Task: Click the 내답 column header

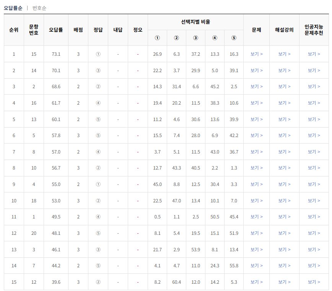Action: pos(118,30)
